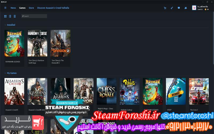Go to the News tab
Viewport: 214px width, 134px height.
click(x=13, y=8)
